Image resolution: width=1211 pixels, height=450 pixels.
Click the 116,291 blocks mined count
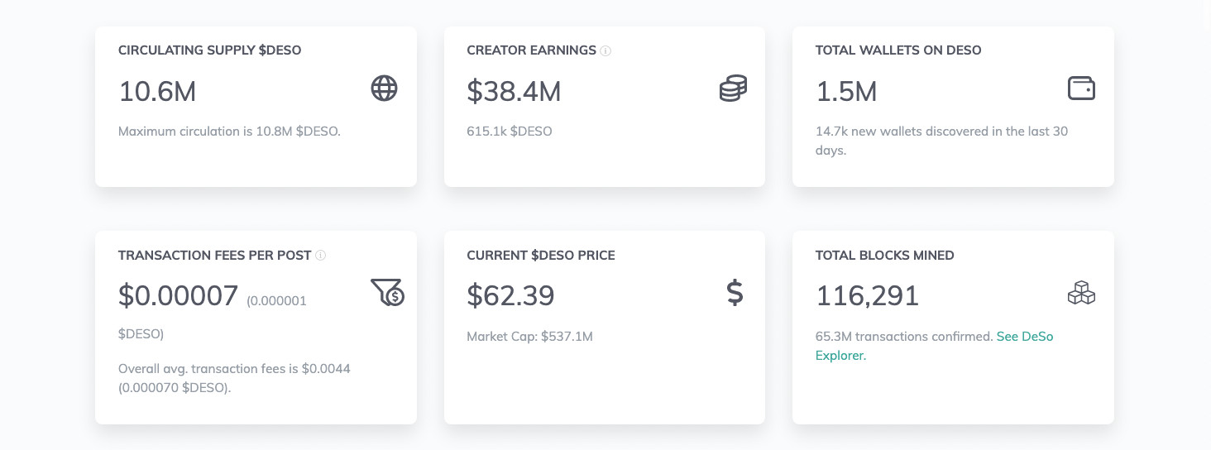click(867, 295)
